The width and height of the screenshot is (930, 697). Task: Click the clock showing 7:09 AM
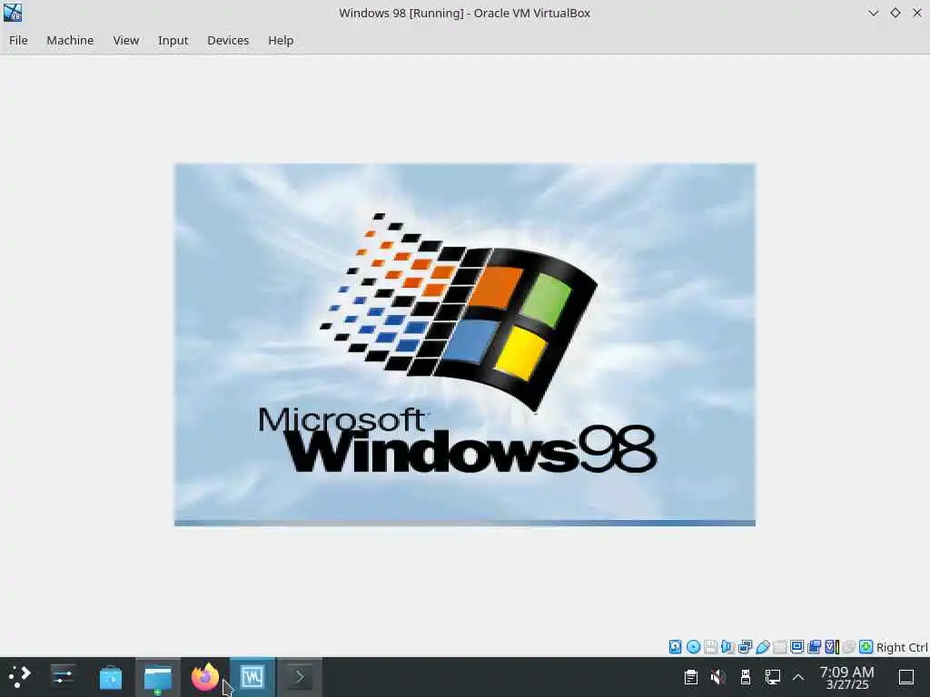847,677
